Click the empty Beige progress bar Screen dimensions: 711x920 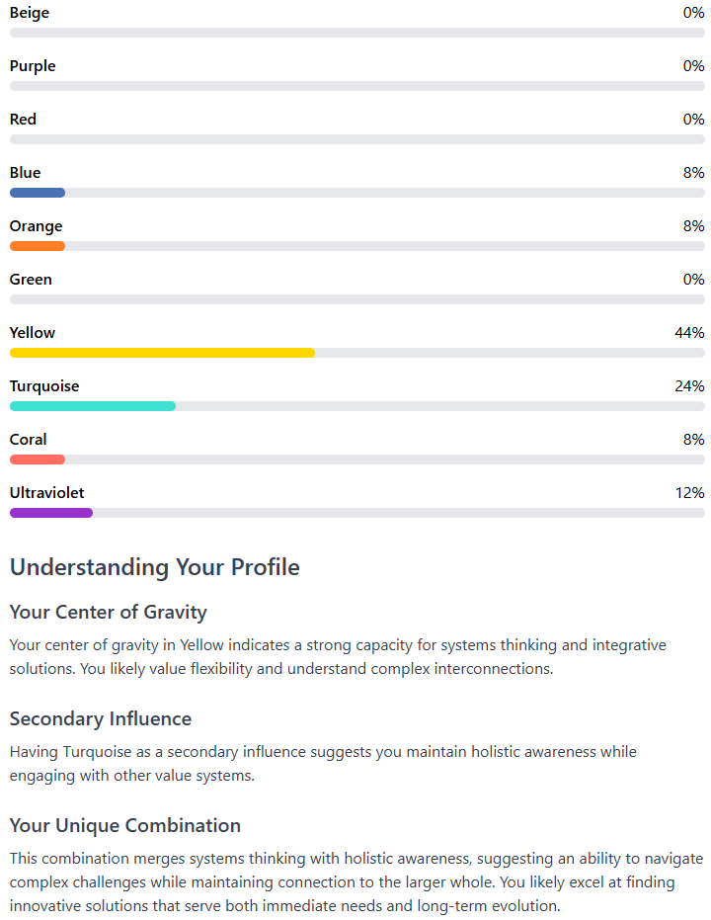coord(356,33)
